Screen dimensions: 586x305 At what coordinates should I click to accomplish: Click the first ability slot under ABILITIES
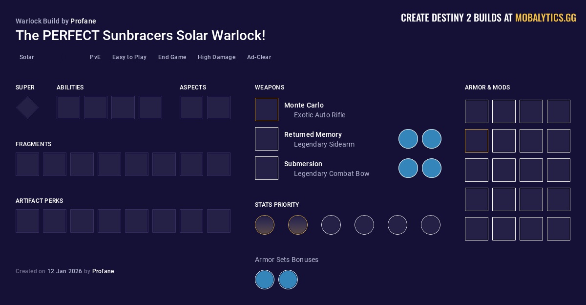68,108
